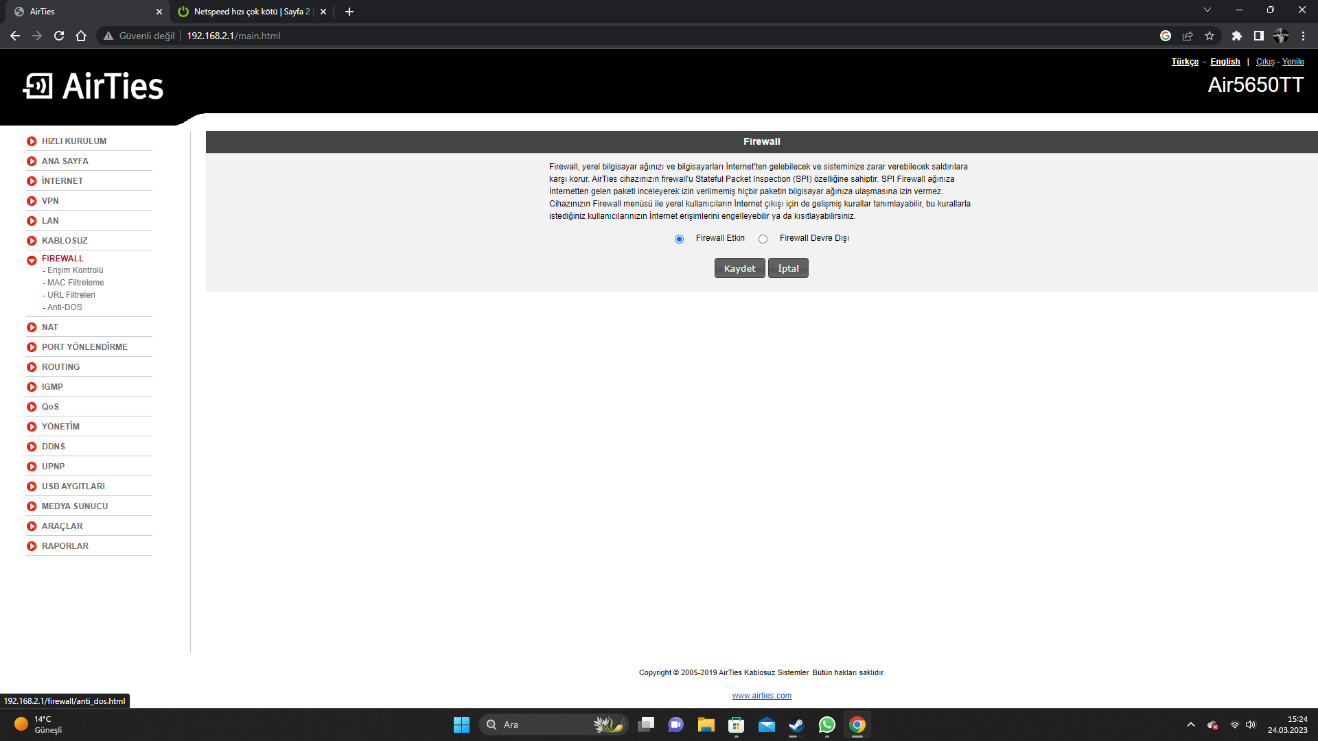Expand the KABLOSUZ menu arrow
The width and height of the screenshot is (1318, 741).
pos(32,241)
